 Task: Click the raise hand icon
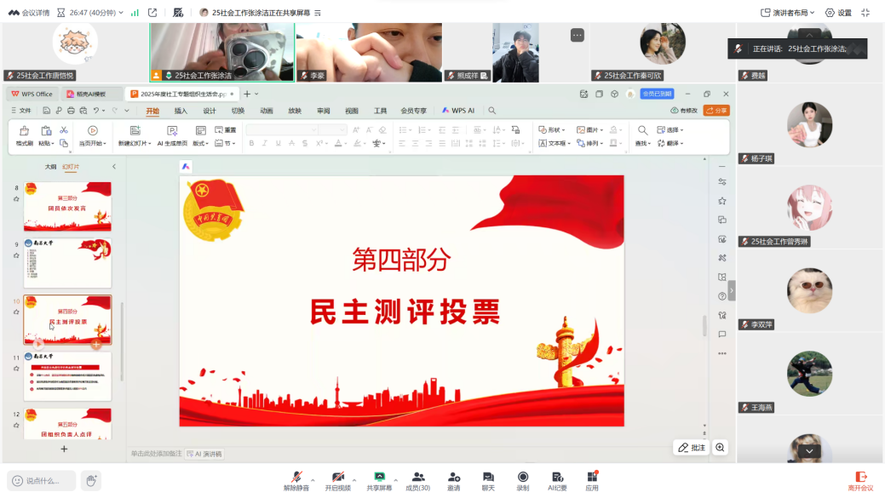pos(91,480)
